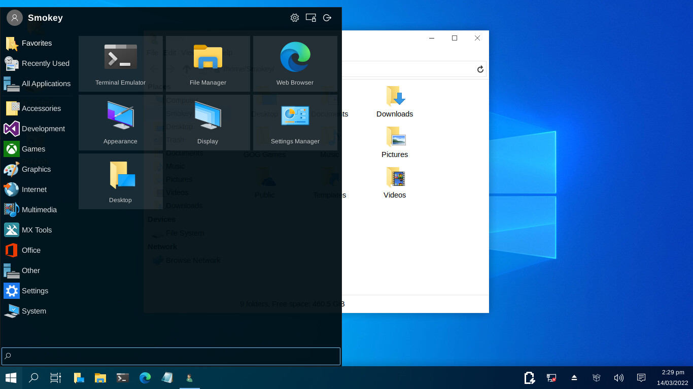This screenshot has height=389, width=693.
Task: Open File Manager tile in menu
Action: tap(207, 63)
